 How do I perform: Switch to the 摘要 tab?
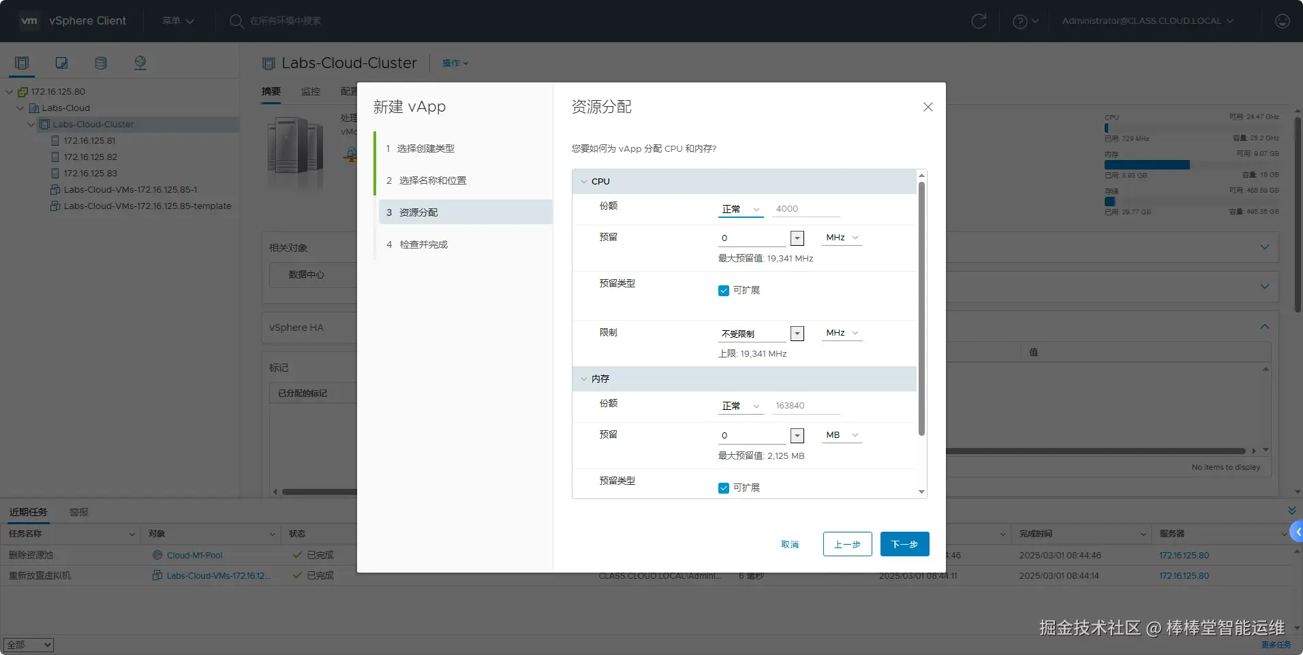click(x=271, y=91)
